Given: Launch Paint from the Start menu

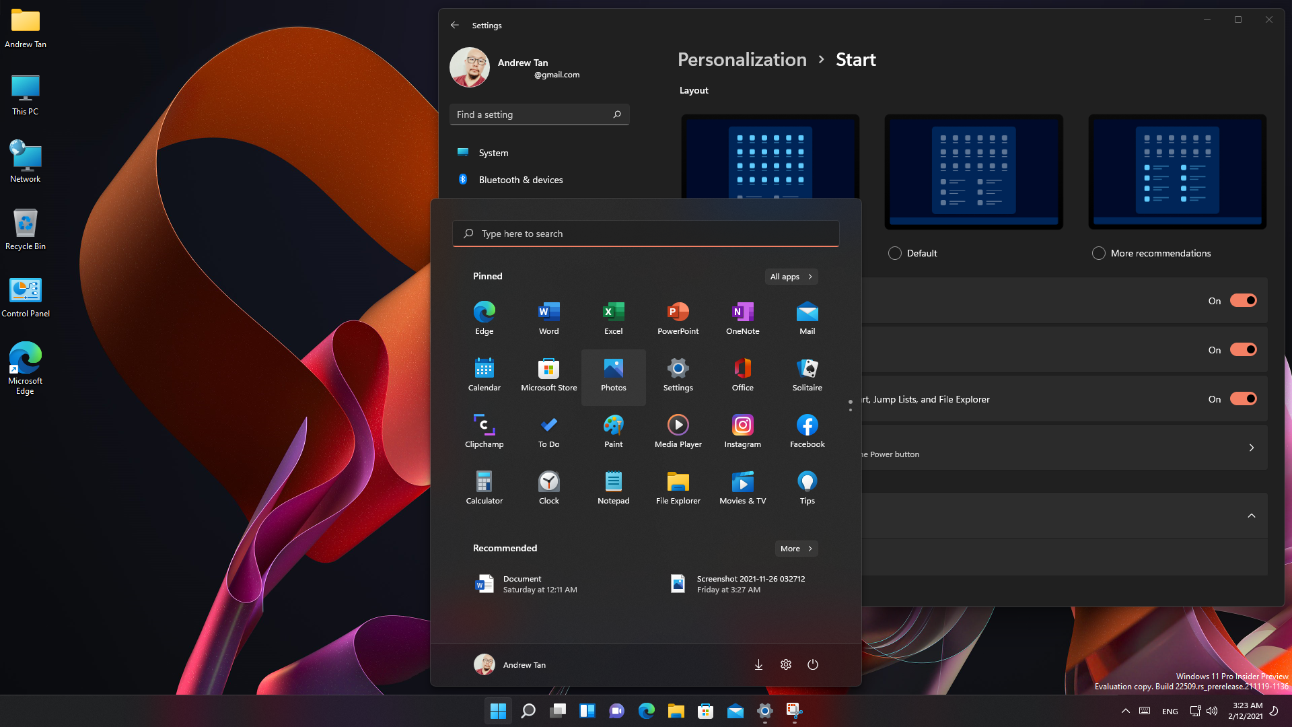Looking at the screenshot, I should click(613, 431).
